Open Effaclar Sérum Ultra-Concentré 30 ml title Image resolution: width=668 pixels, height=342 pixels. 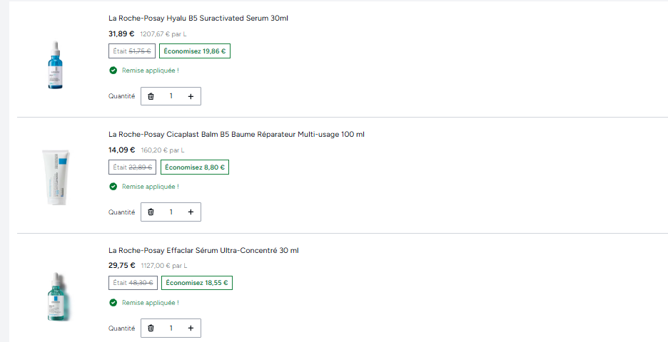click(203, 251)
